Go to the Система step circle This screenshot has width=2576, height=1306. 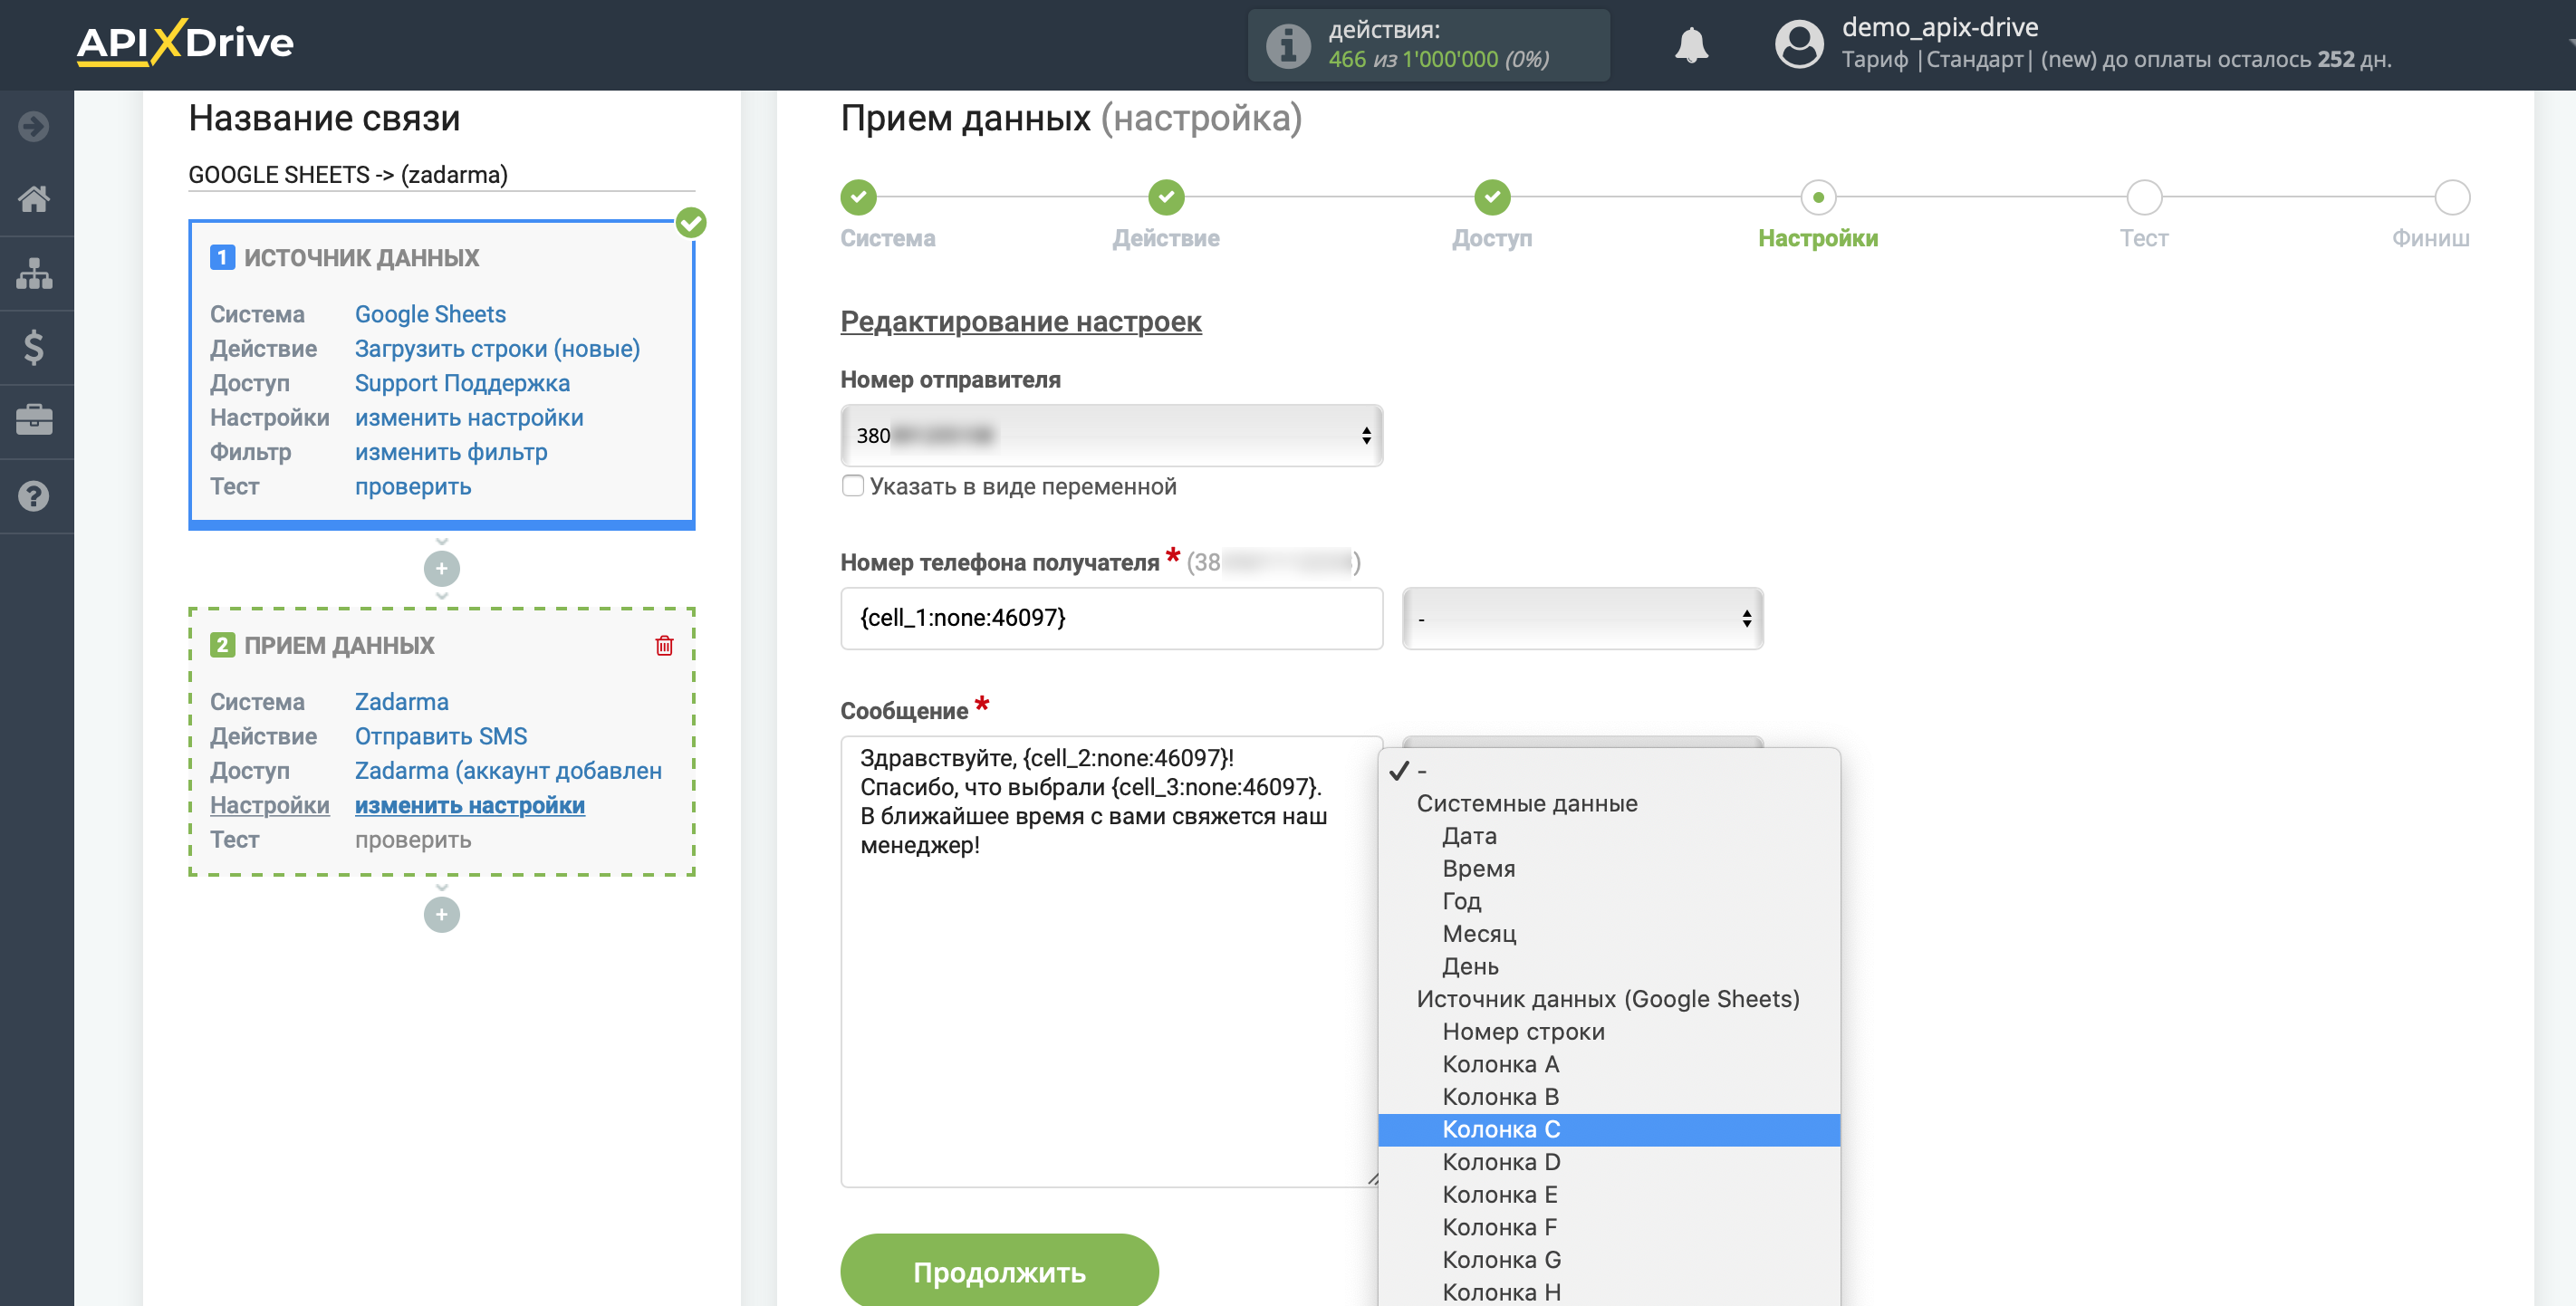[858, 198]
